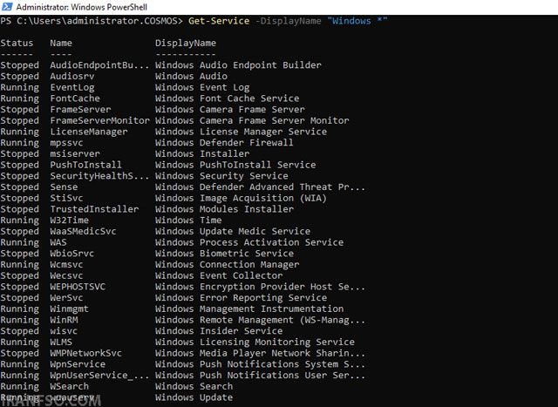Click the 'Wcmsvc' service name

66,264
